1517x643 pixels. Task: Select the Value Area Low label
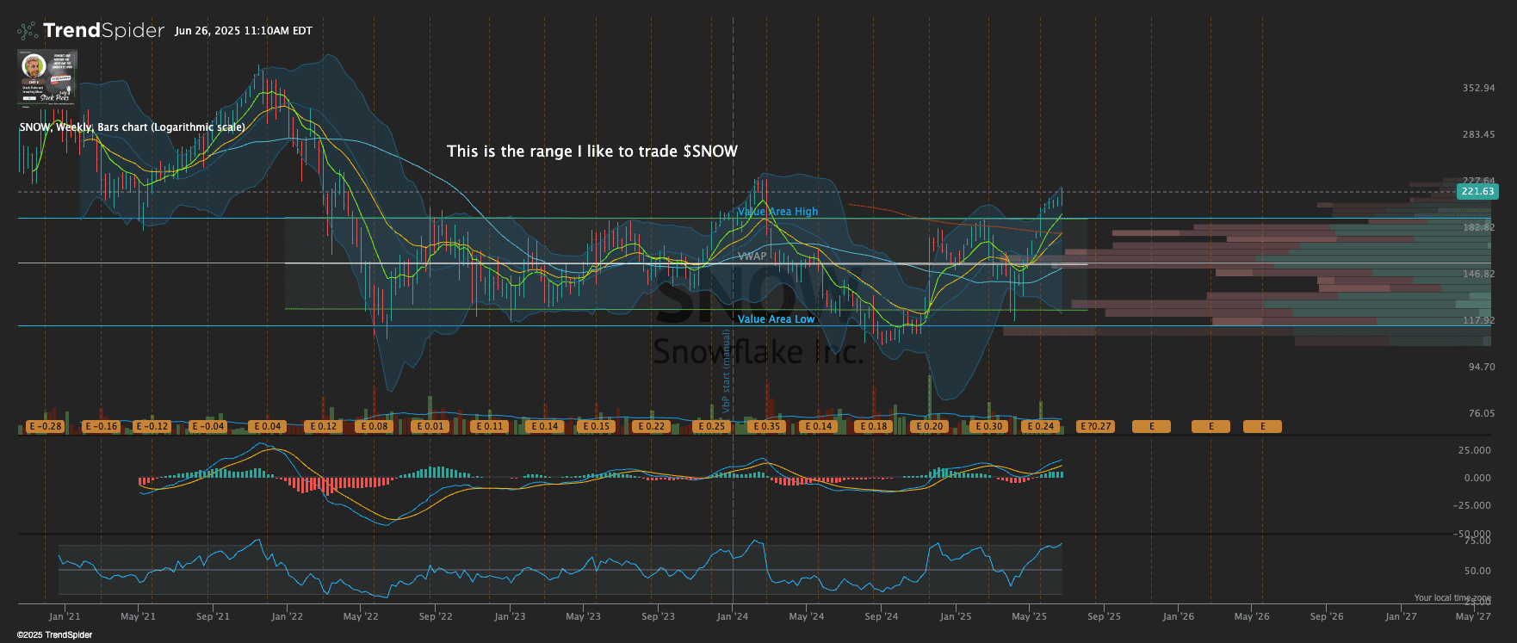pos(776,319)
